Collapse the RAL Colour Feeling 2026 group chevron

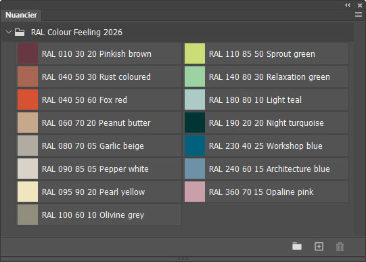click(x=9, y=32)
